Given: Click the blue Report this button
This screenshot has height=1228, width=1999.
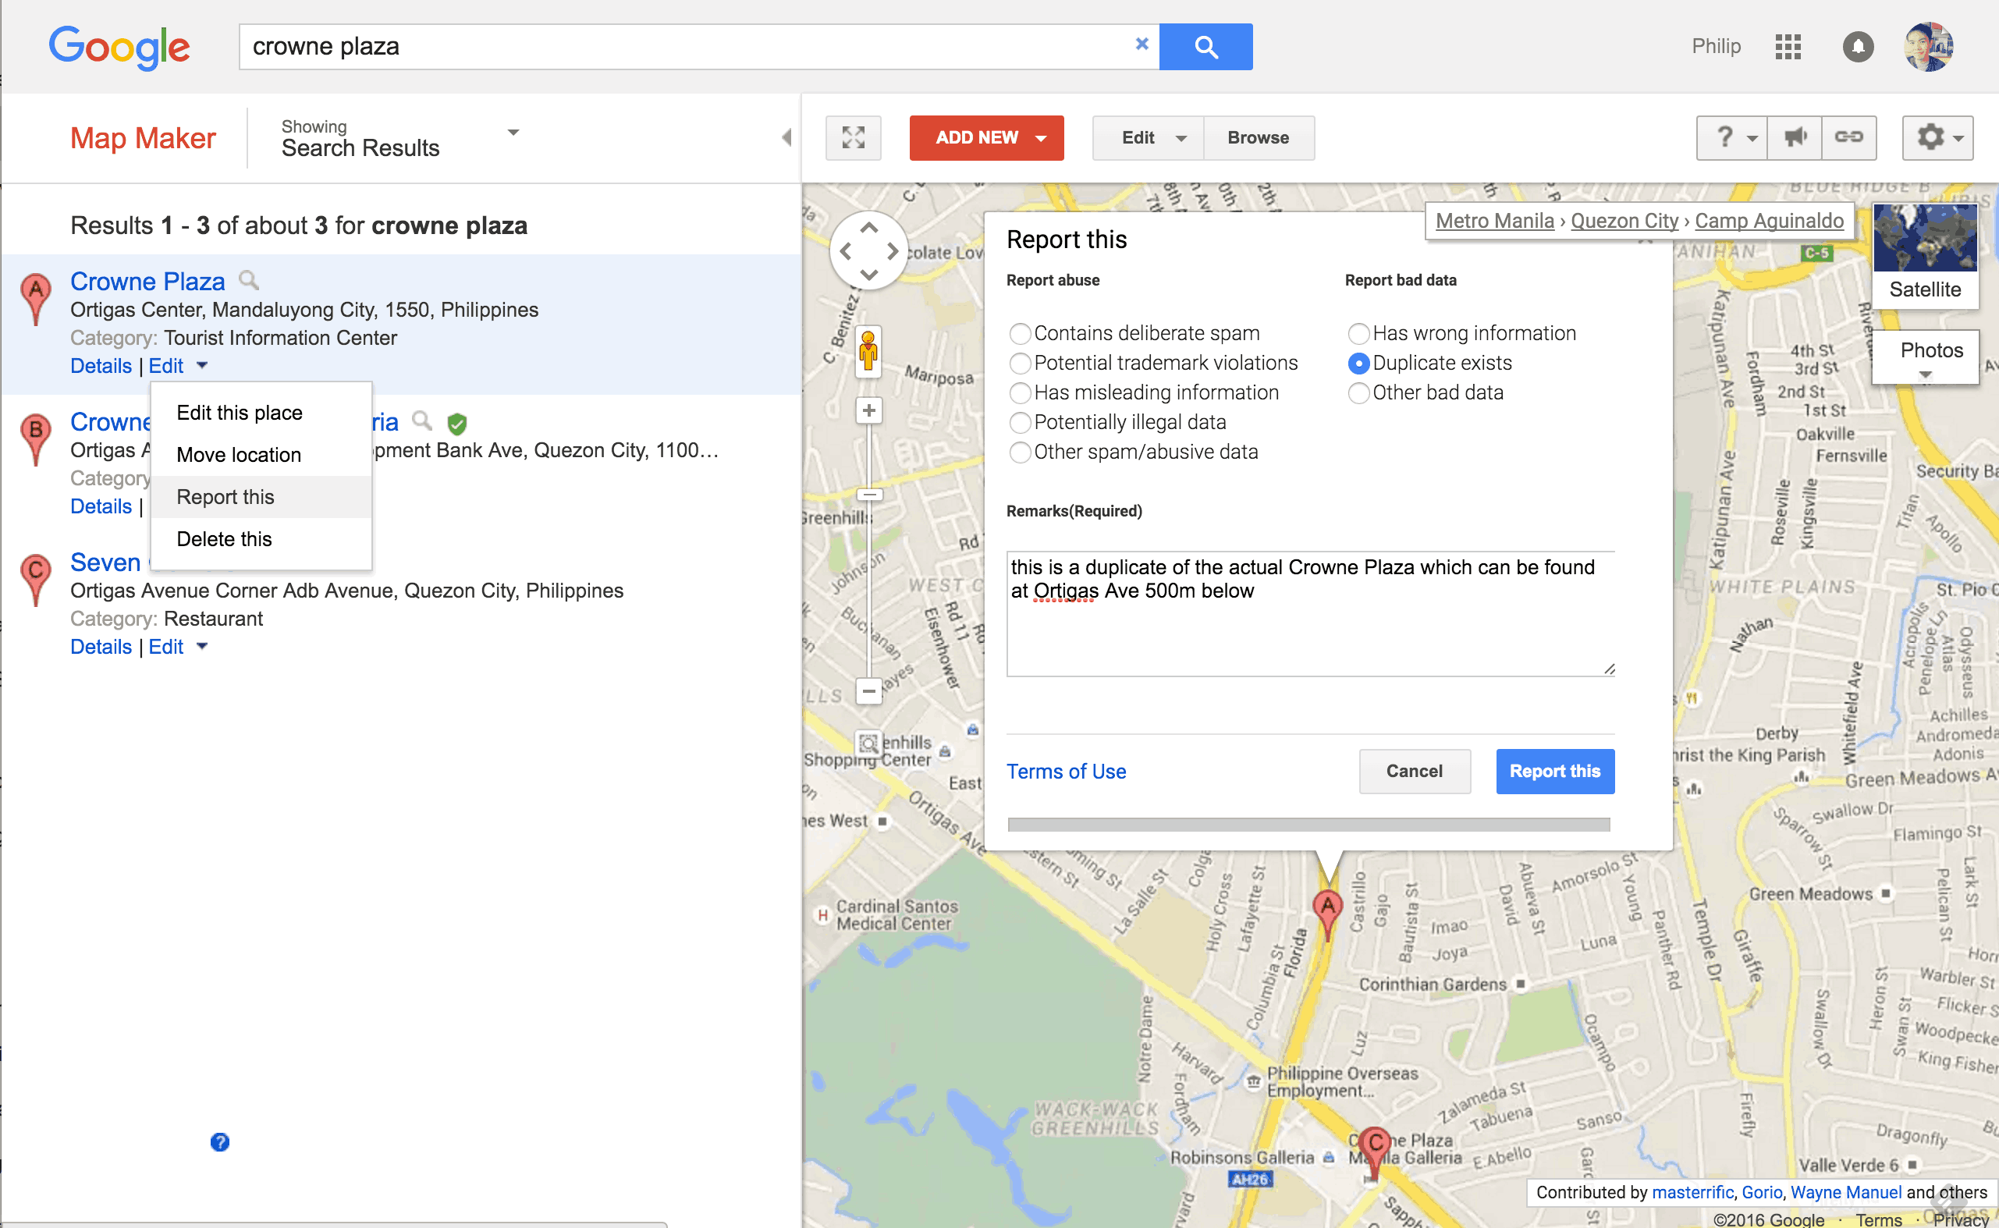Looking at the screenshot, I should pyautogui.click(x=1555, y=771).
